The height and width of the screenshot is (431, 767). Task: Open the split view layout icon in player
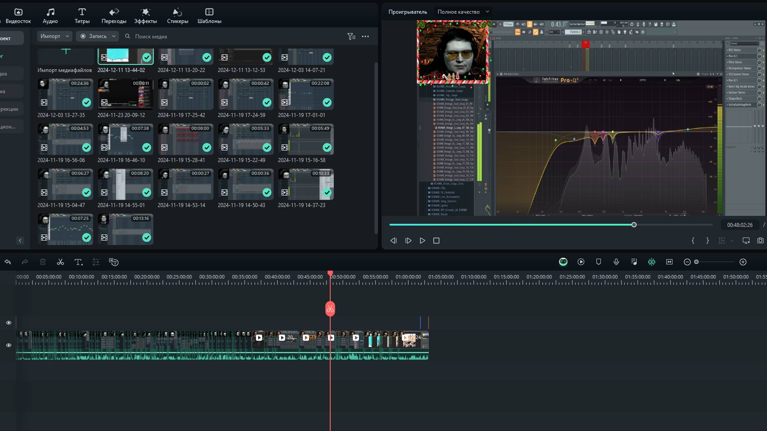722,241
